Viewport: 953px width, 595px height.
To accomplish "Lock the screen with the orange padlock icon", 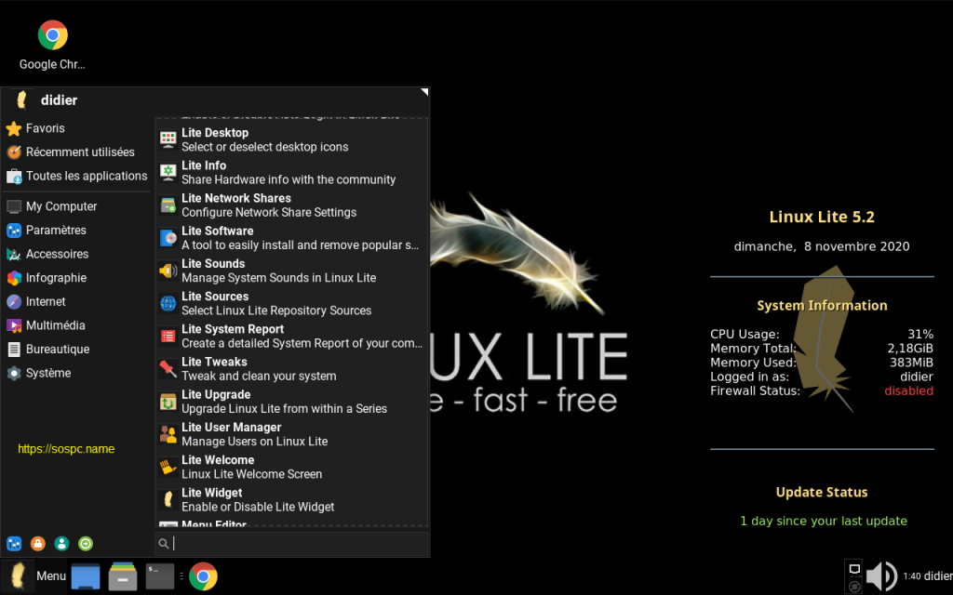I will tap(37, 543).
